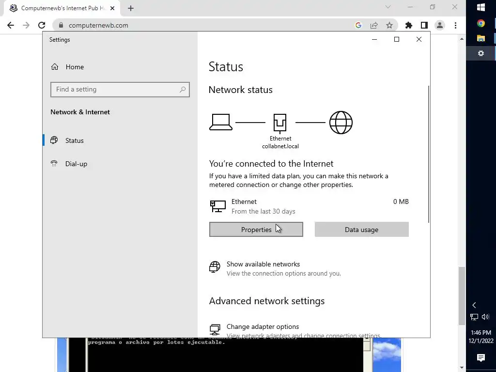Screen dimensions: 496x372
Task: Click the Ethernet port icon in diagram
Action: point(280,123)
